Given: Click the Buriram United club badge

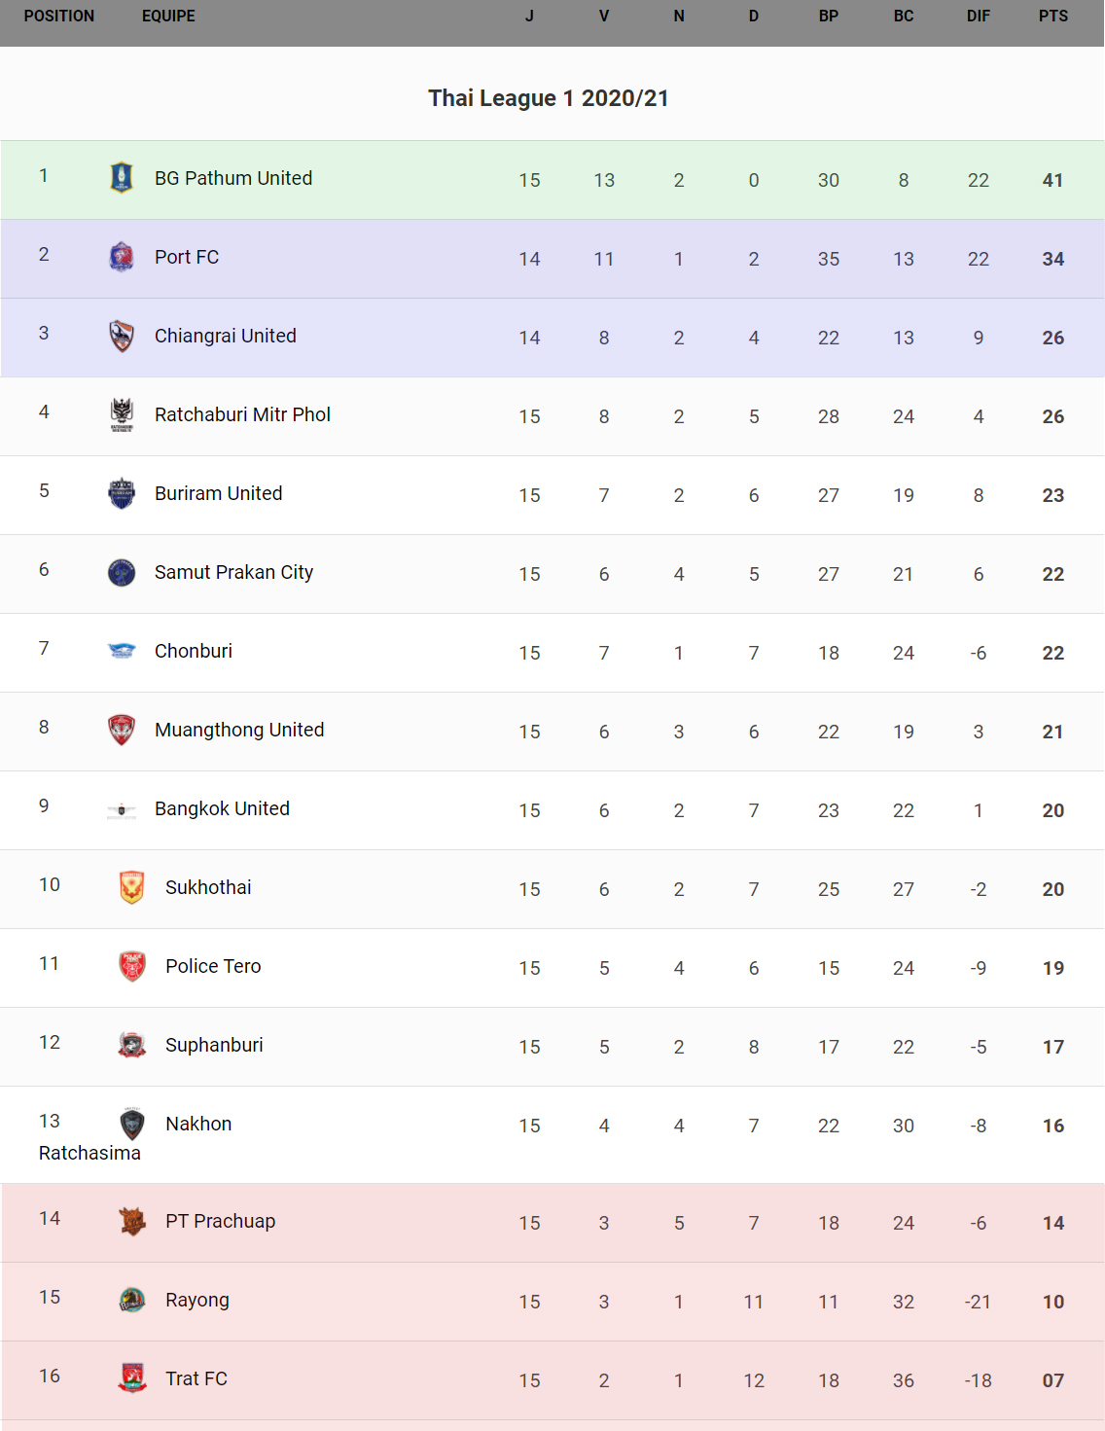Looking at the screenshot, I should pyautogui.click(x=122, y=493).
